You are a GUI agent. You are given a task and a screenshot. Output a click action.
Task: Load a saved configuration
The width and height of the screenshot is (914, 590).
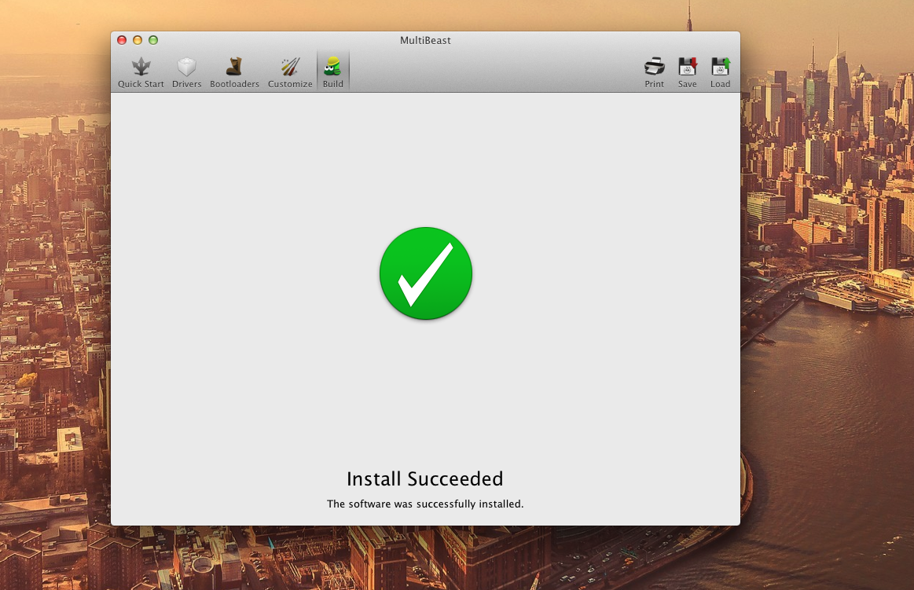[720, 72]
